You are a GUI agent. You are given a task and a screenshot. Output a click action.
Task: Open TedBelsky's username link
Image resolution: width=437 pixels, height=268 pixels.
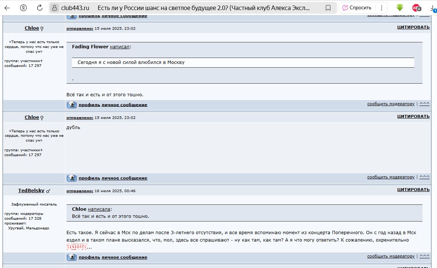(x=31, y=191)
